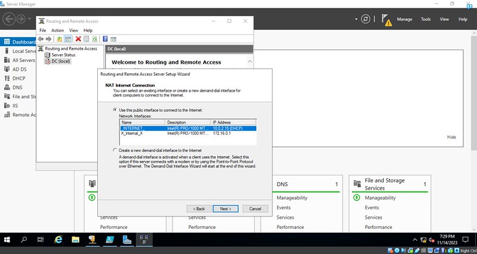Select _INTERNET_ network interface row
Image resolution: width=477 pixels, height=254 pixels.
click(188, 129)
